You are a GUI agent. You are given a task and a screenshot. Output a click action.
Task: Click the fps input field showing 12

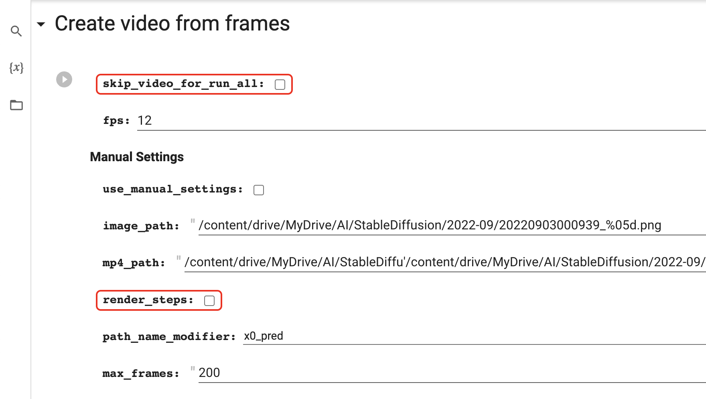[x=421, y=121]
